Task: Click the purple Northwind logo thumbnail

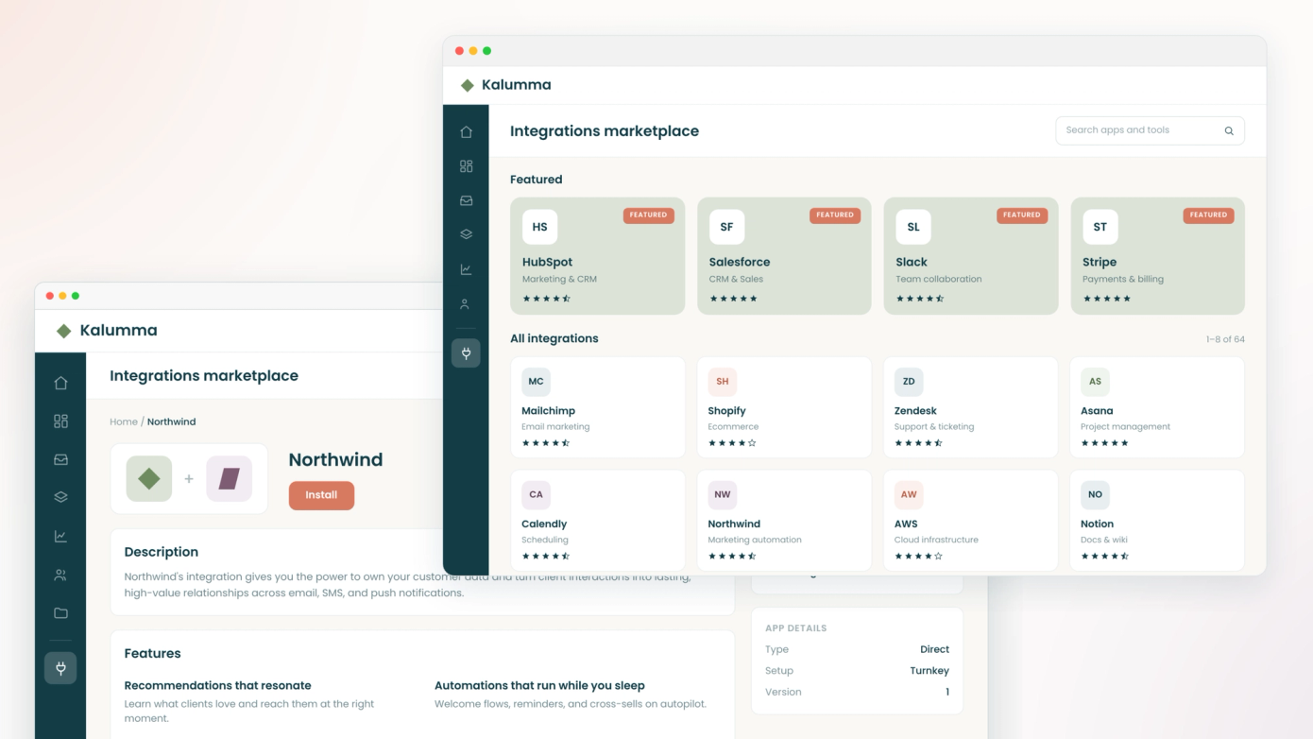Action: [230, 479]
